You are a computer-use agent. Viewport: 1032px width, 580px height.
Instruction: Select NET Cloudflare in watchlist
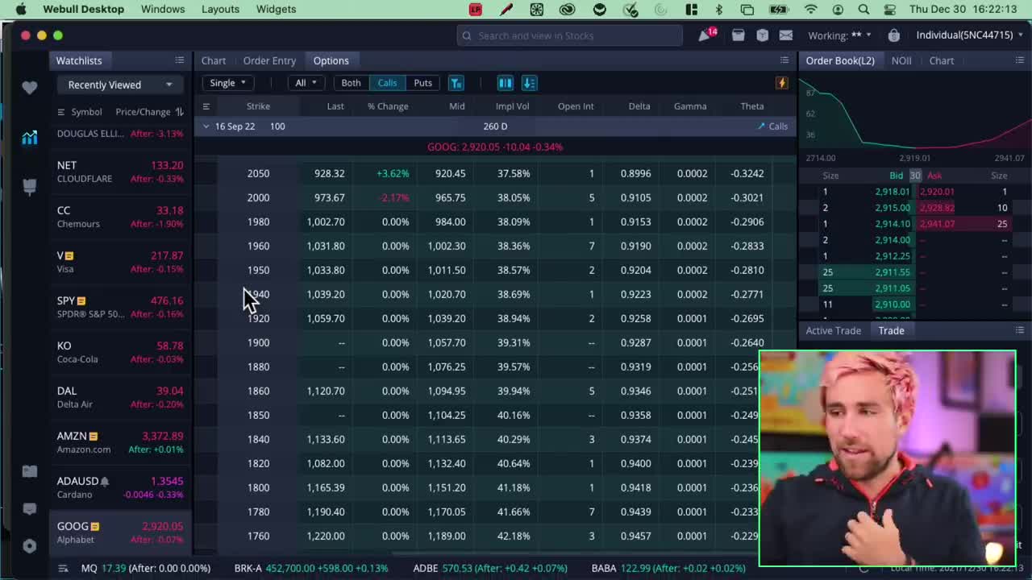coord(120,172)
